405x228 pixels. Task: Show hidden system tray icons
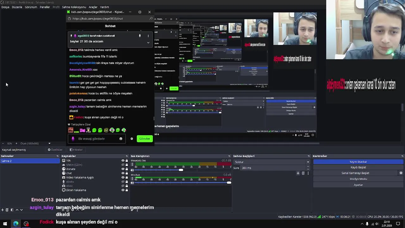click(362, 224)
